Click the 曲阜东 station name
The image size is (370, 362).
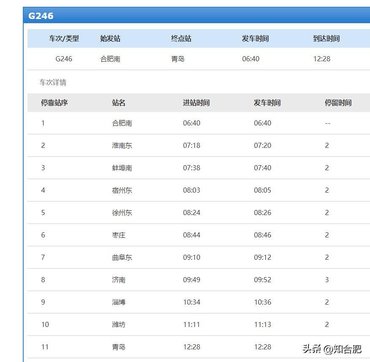point(122,257)
